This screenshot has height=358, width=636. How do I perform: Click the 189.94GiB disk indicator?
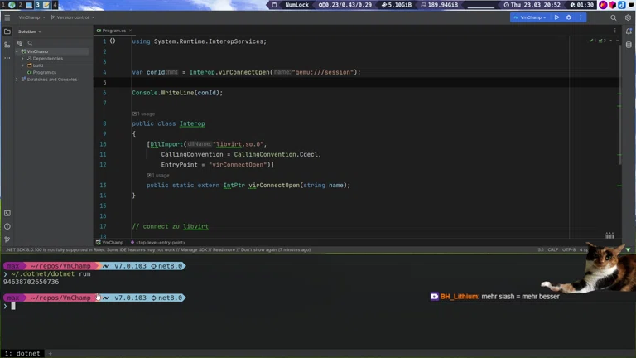point(439,5)
